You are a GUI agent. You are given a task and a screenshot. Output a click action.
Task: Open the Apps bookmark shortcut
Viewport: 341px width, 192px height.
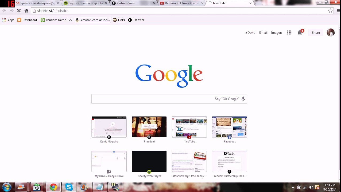tap(8, 20)
